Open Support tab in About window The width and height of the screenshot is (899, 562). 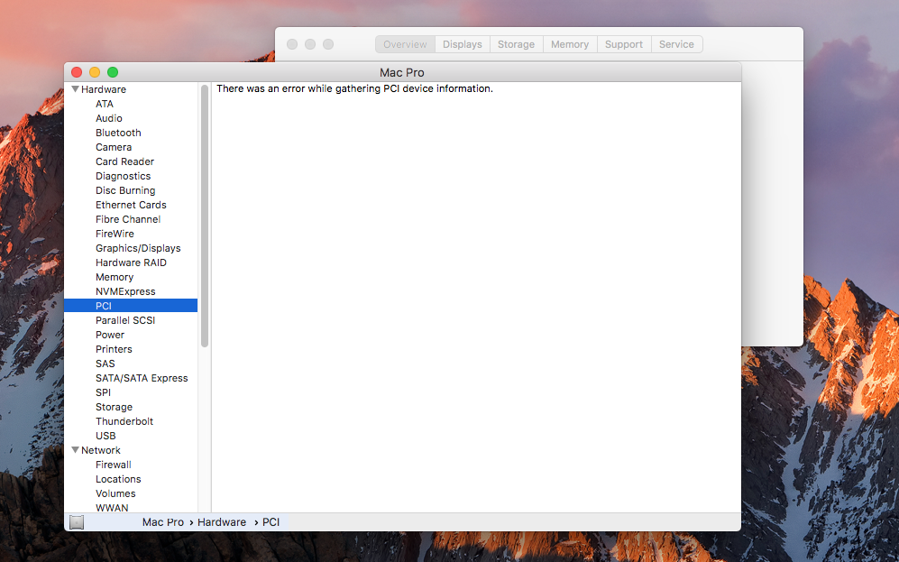(624, 44)
